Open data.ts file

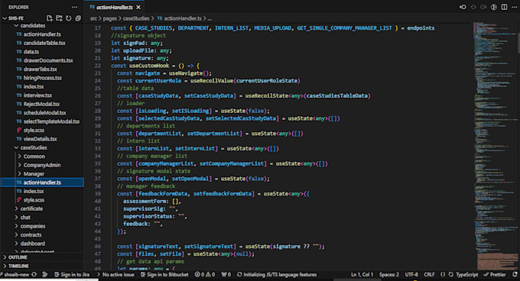[x=31, y=52]
